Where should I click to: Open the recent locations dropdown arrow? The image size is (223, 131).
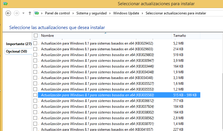click(23, 13)
